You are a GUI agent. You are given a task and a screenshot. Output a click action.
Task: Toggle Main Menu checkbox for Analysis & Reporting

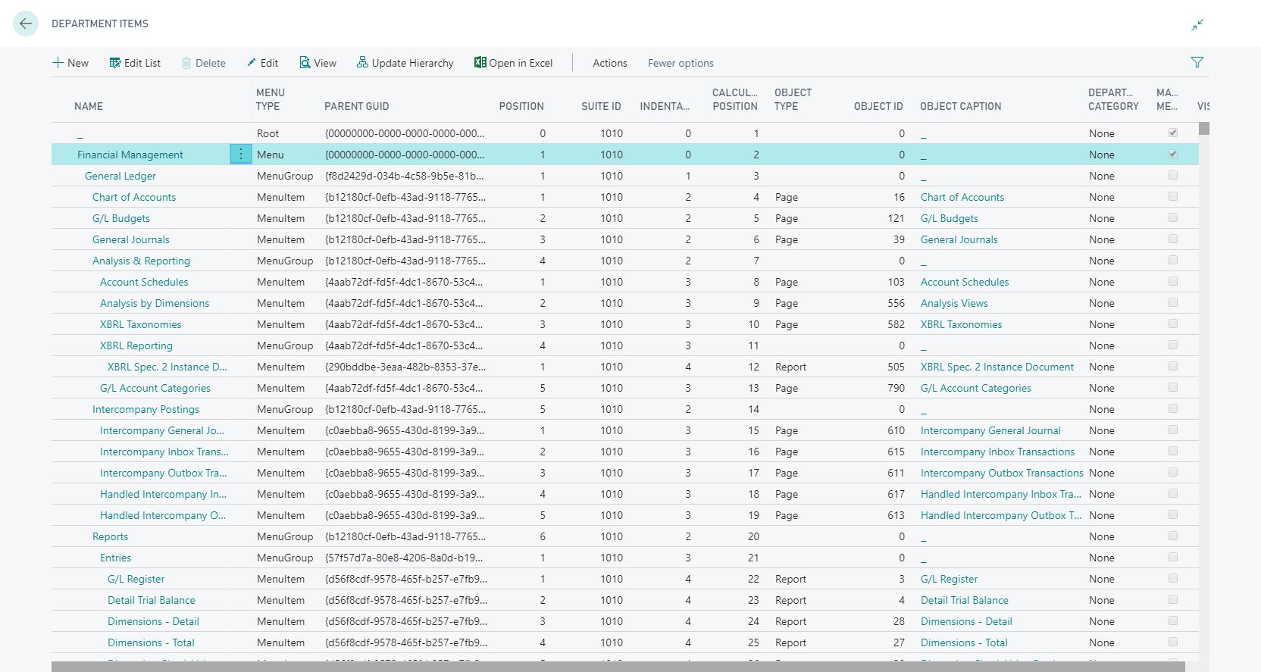click(x=1173, y=260)
